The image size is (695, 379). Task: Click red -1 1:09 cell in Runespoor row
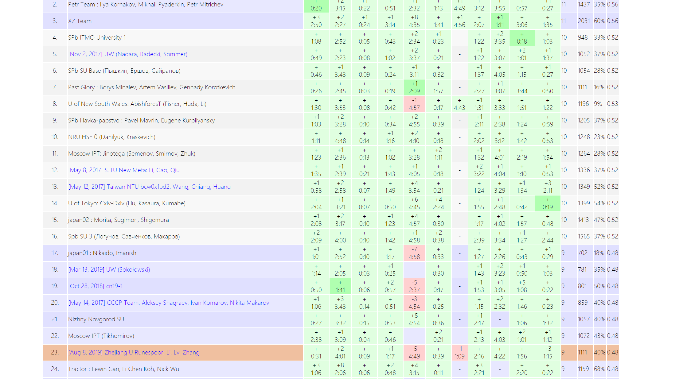pos(459,353)
